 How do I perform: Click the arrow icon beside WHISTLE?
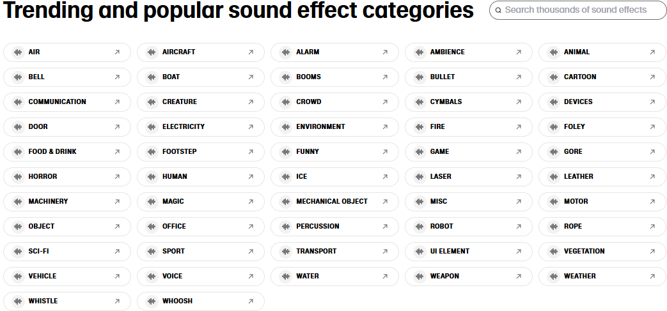(117, 301)
